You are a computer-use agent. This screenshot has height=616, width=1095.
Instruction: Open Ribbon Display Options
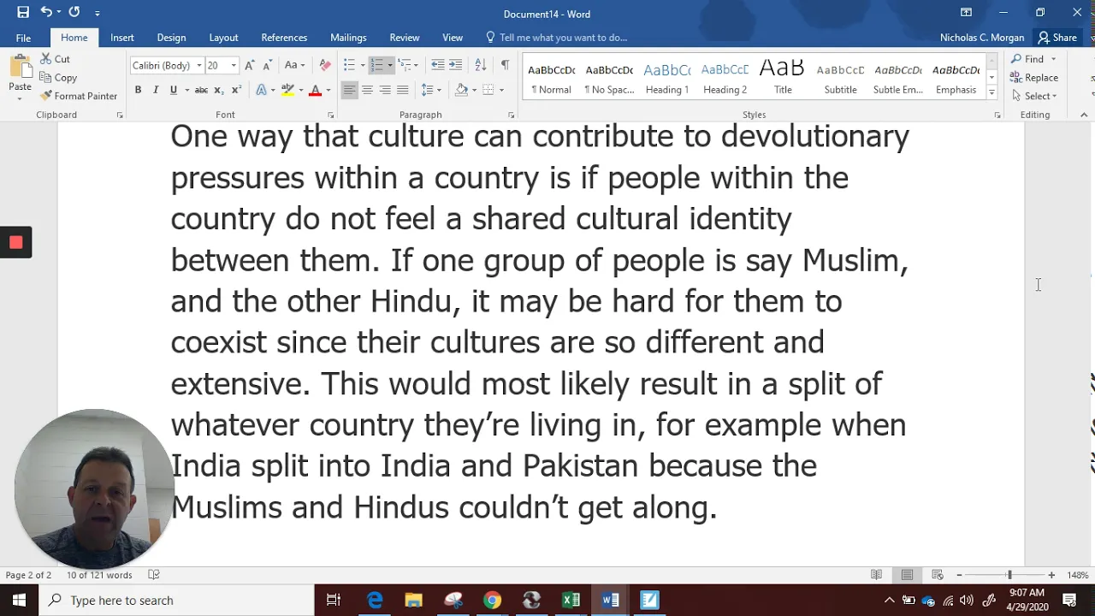[966, 12]
